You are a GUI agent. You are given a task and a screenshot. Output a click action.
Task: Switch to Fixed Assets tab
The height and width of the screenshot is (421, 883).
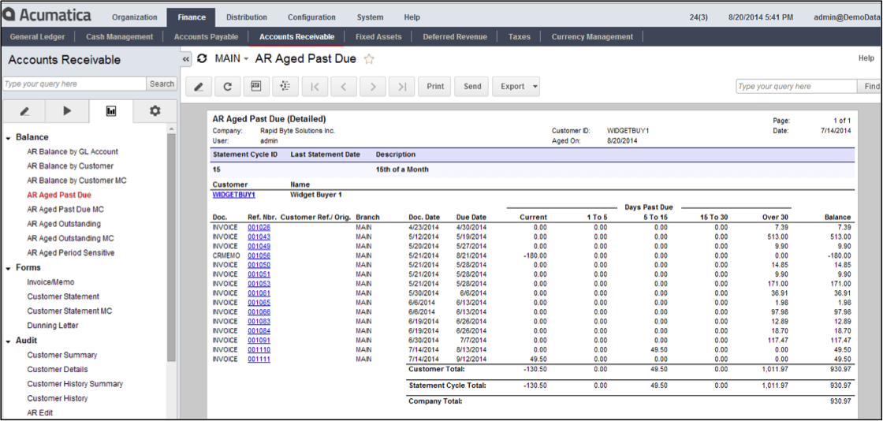[x=378, y=36]
